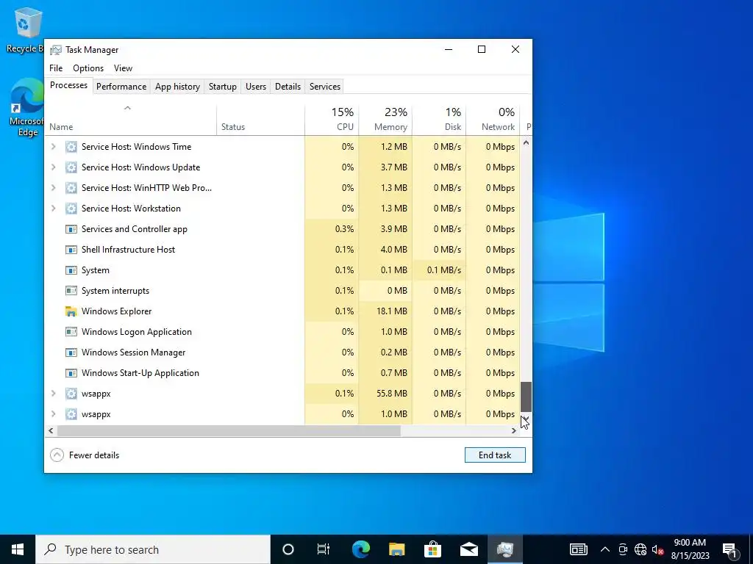This screenshot has height=564, width=753.
Task: Open the File menu
Action: (x=56, y=68)
